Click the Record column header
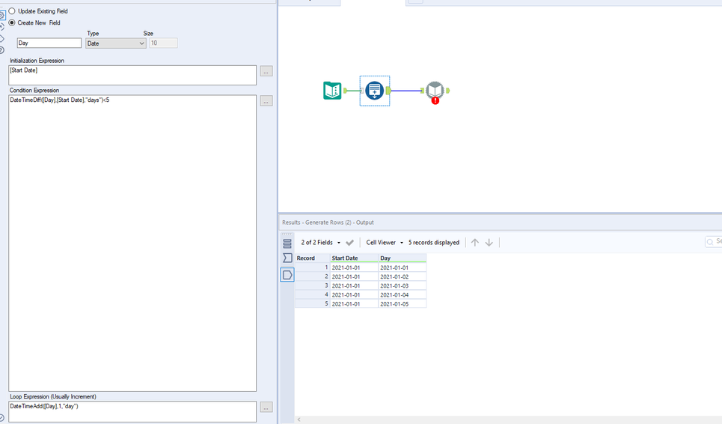722x424 pixels. pos(312,258)
